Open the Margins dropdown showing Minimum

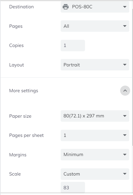point(95,155)
